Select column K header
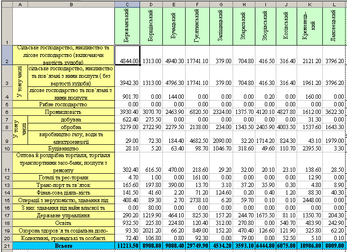 pos(310,4)
